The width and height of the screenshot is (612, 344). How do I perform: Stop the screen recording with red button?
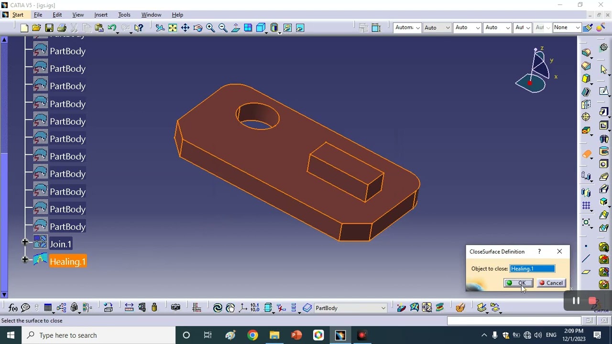pyautogui.click(x=592, y=301)
